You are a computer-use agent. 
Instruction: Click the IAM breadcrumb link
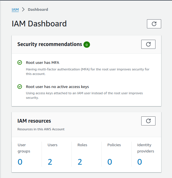point(15,10)
